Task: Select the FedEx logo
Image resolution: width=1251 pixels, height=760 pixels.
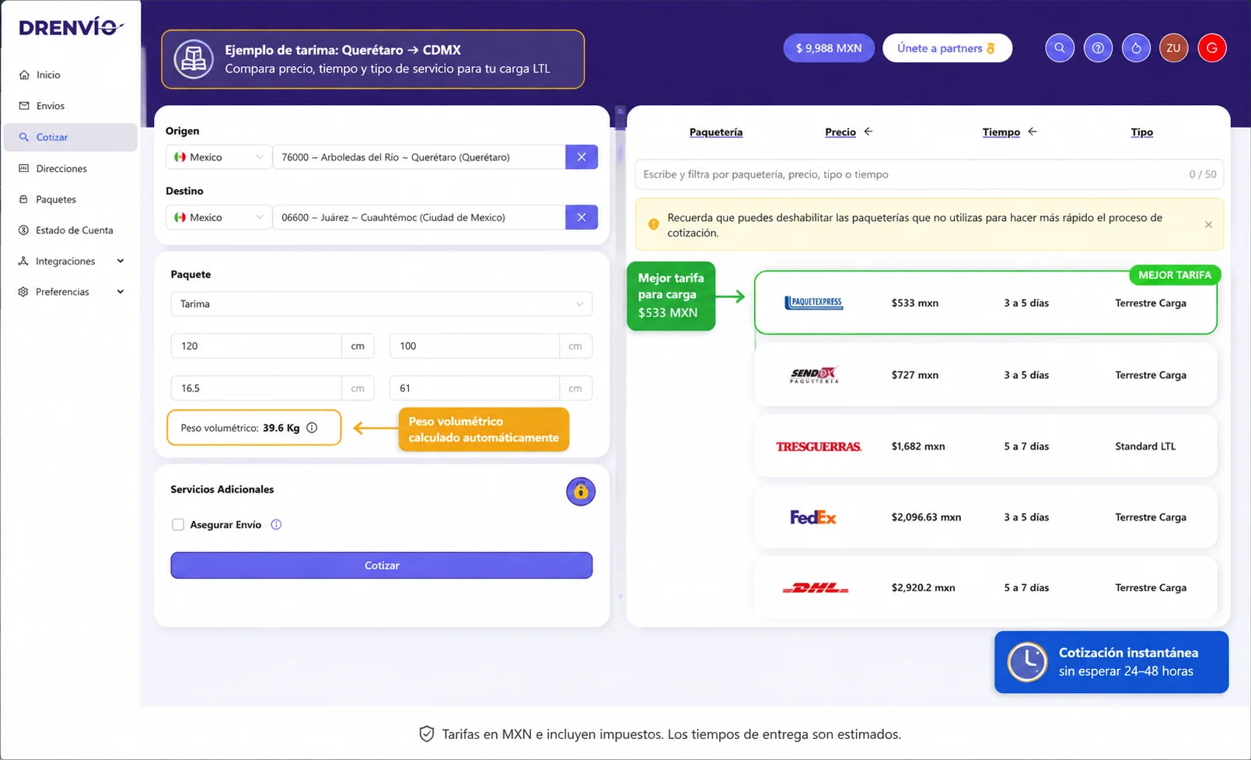Action: [x=813, y=517]
